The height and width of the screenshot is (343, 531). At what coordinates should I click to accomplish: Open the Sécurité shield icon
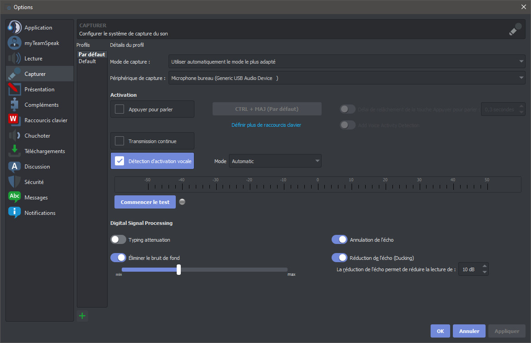tap(15, 182)
